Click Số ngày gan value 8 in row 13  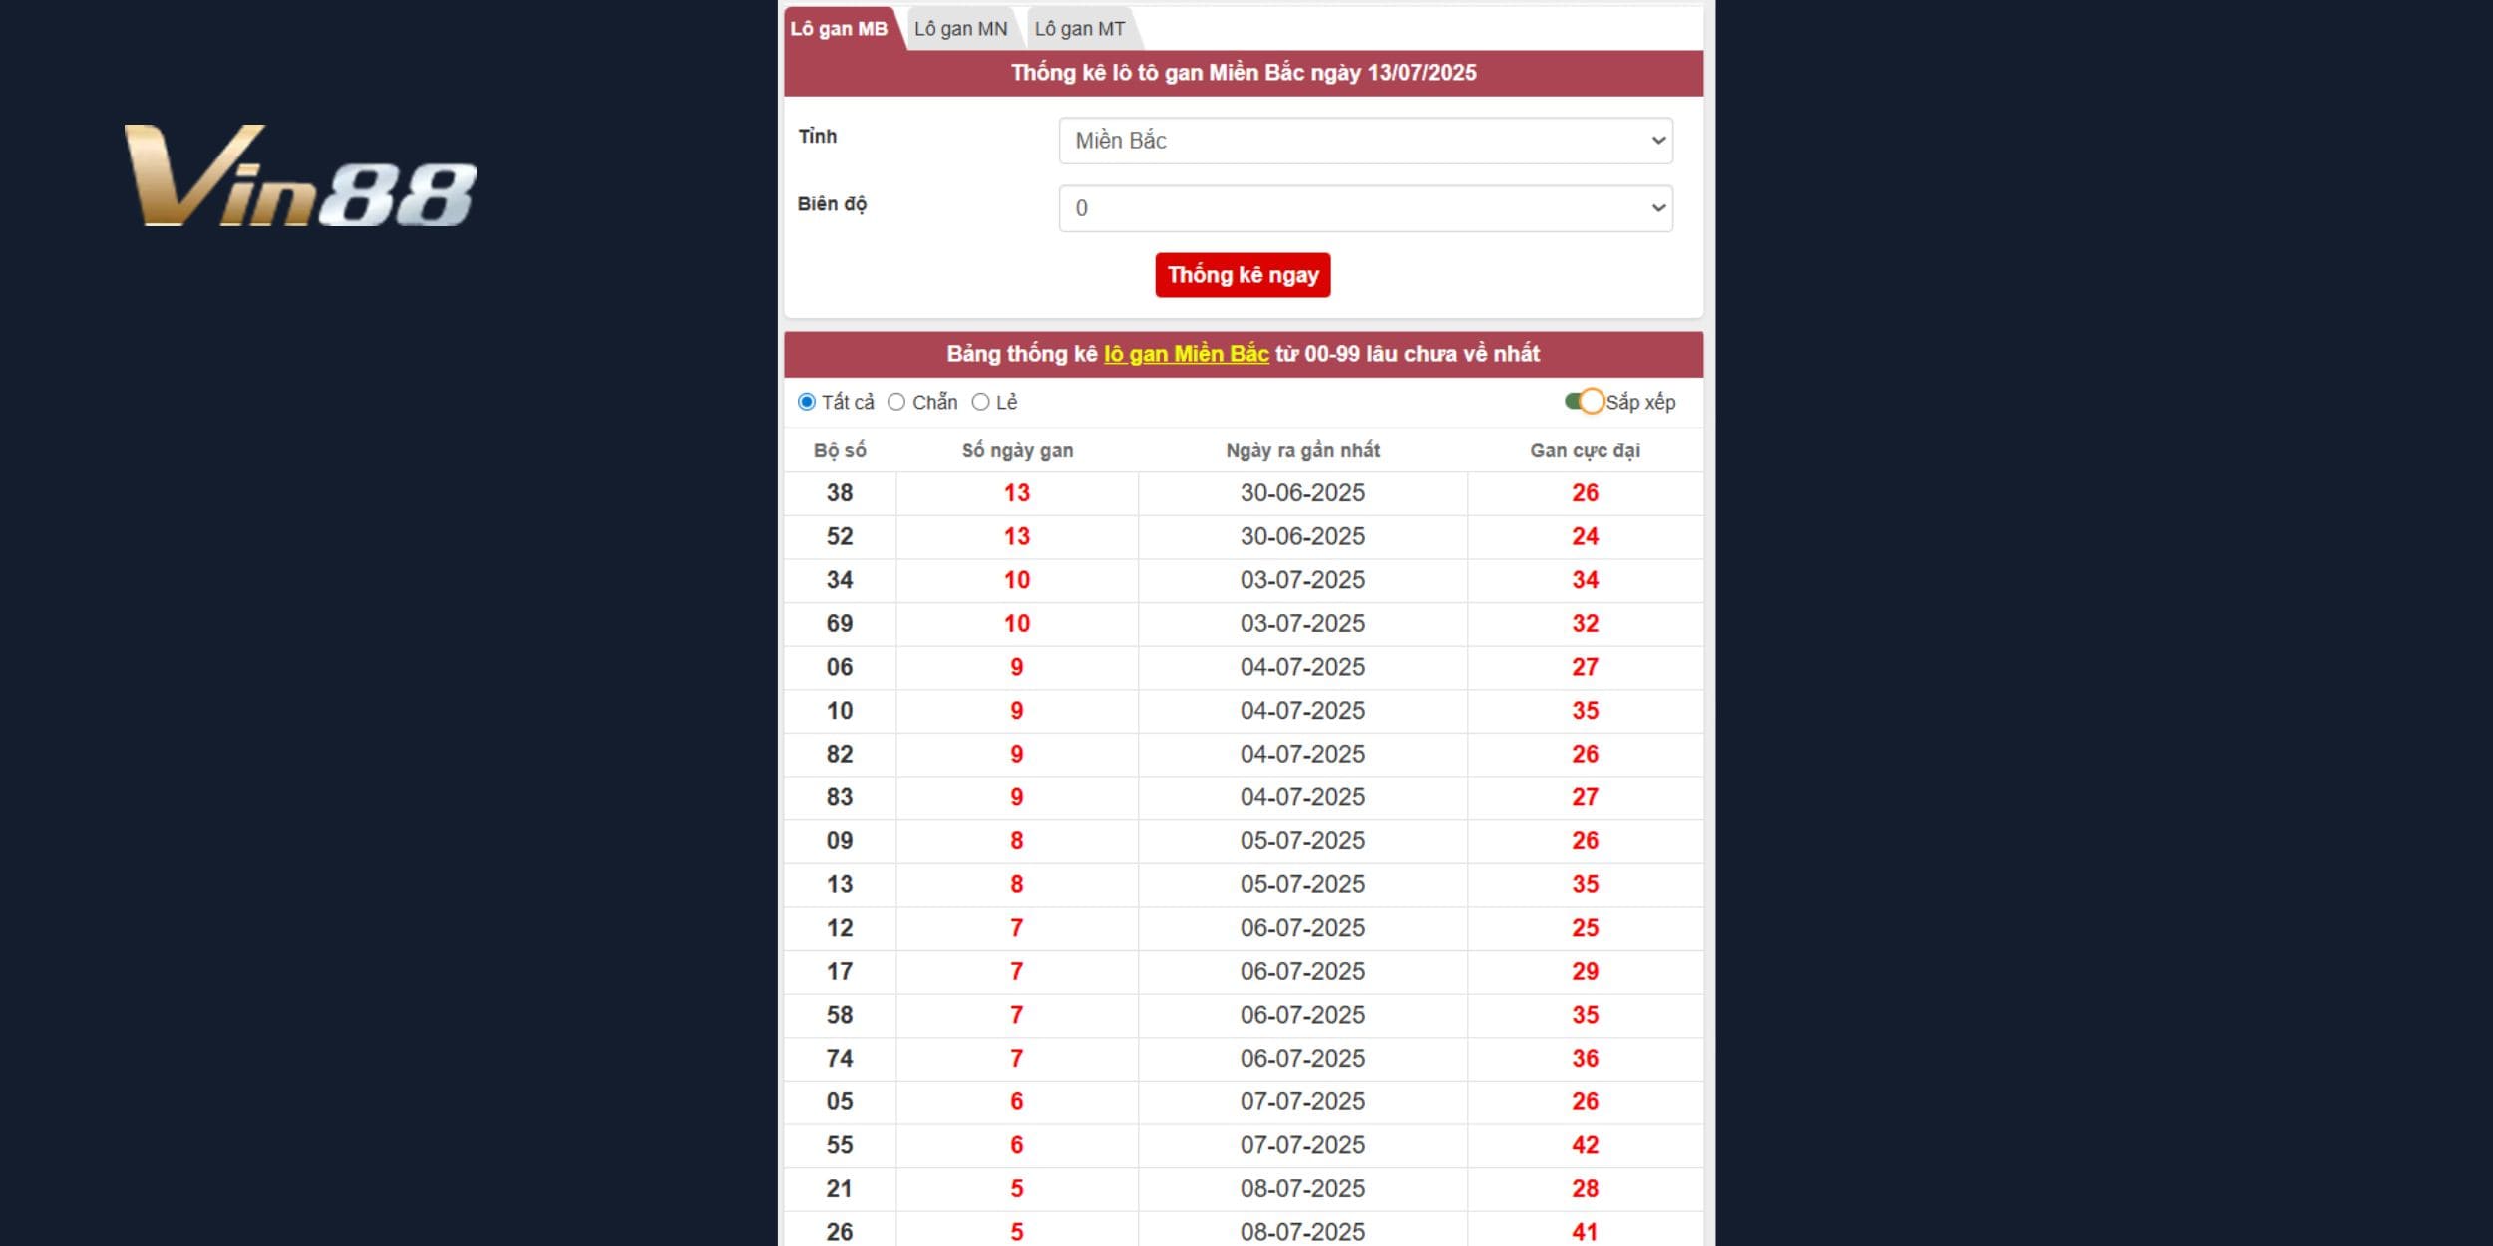pos(1017,885)
